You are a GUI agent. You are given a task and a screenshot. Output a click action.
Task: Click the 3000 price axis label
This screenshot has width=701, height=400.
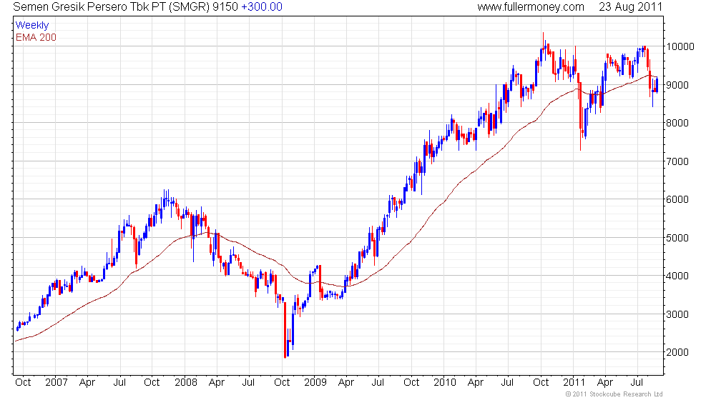point(678,314)
